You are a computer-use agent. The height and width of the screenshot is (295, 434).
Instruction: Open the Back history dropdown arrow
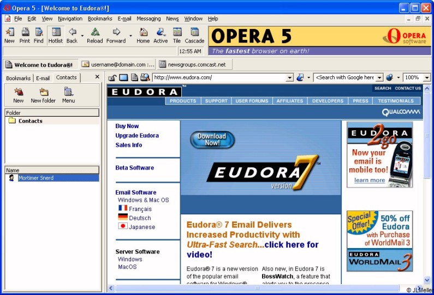point(82,35)
